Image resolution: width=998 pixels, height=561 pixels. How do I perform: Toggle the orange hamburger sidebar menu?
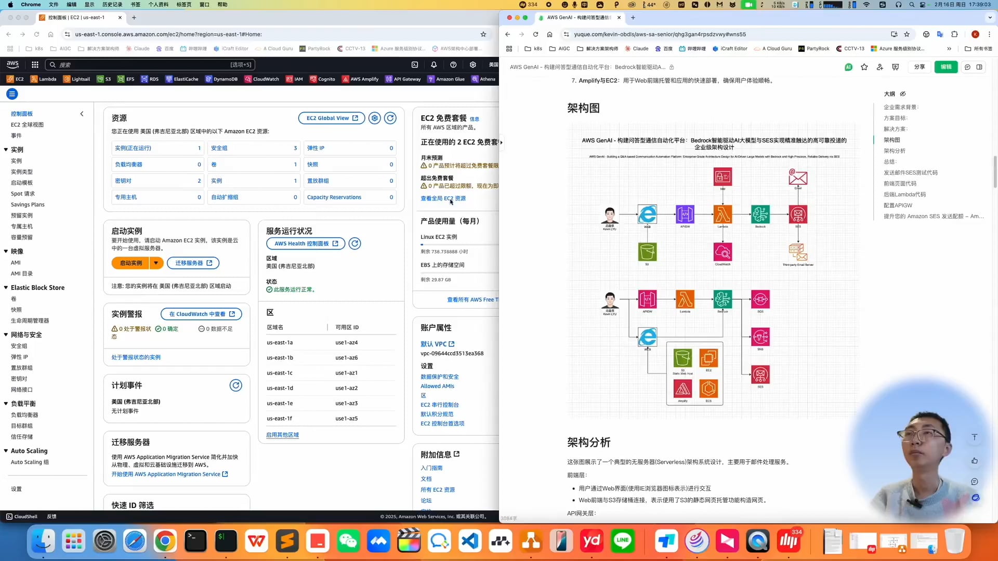tap(12, 94)
